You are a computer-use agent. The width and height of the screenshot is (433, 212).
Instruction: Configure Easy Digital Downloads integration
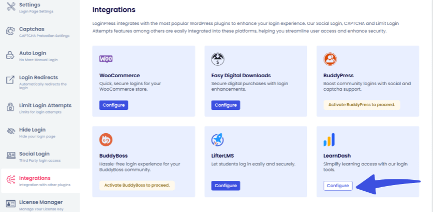(x=226, y=105)
